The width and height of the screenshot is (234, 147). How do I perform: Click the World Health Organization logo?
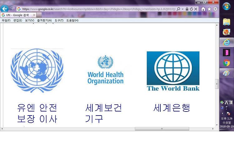(x=105, y=70)
